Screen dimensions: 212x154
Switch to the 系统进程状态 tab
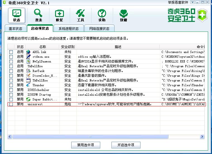click(x=68, y=28)
